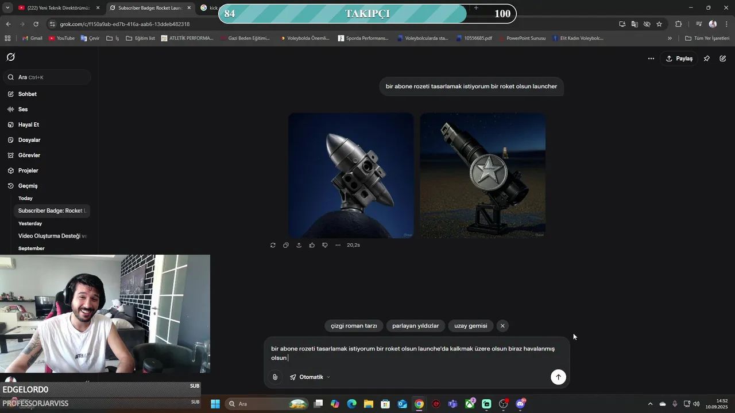Open the Tüm Yer İşaretleri folder
This screenshot has width=735, height=413.
[707, 38]
